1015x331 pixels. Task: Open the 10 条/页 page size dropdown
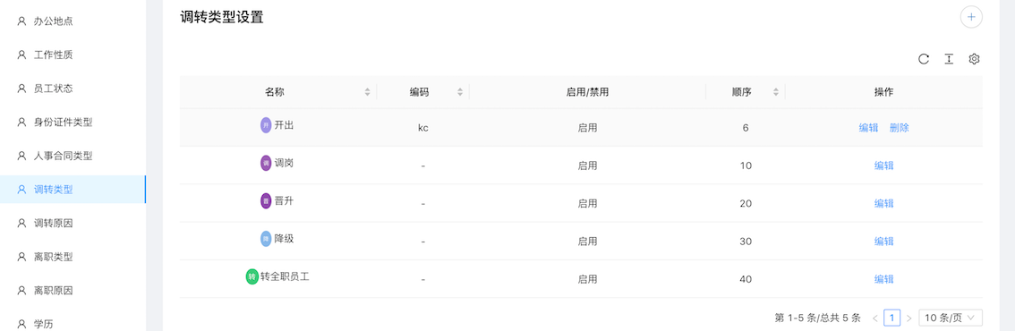tap(951, 318)
